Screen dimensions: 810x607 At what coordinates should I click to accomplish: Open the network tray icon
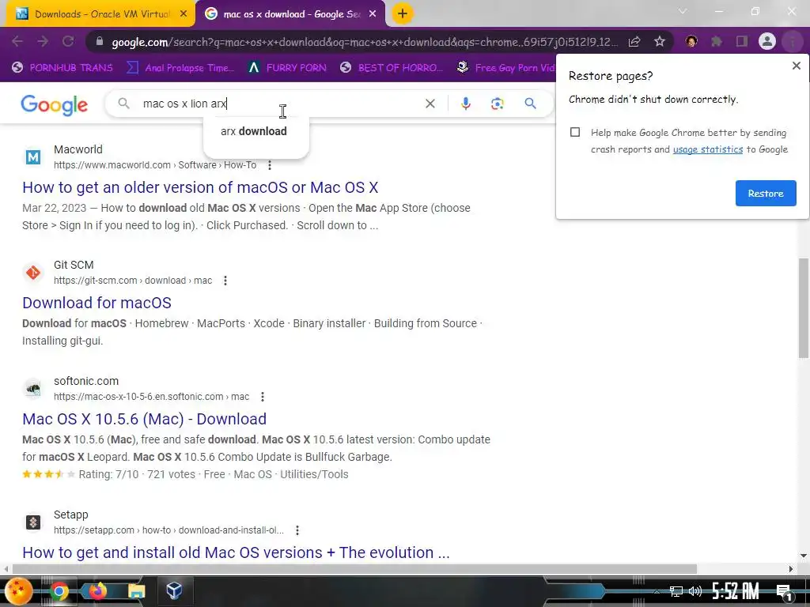(x=676, y=591)
